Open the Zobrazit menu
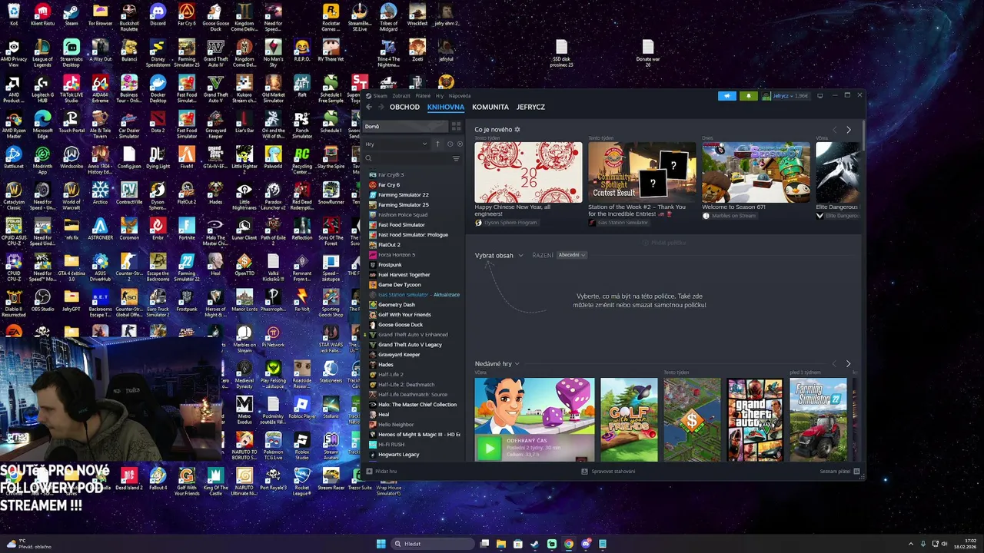 pyautogui.click(x=401, y=96)
